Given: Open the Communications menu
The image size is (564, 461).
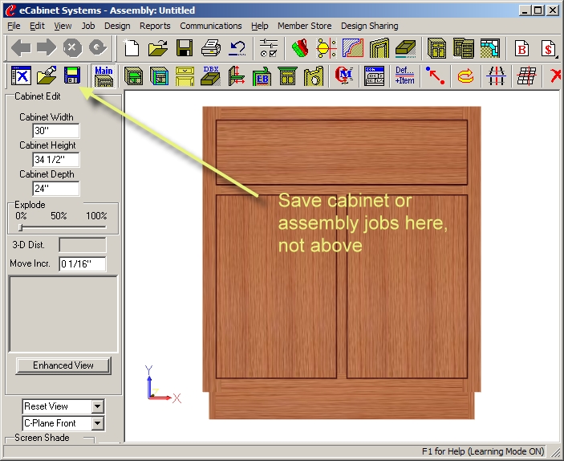Looking at the screenshot, I should click(211, 26).
